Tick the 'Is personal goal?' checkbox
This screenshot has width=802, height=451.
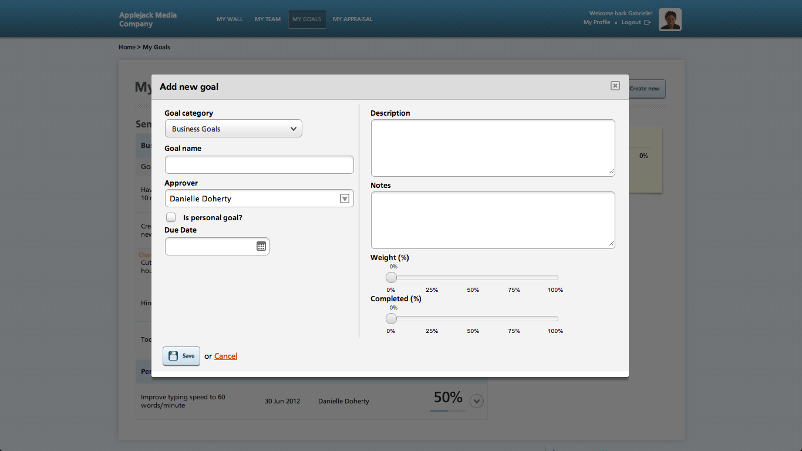click(x=171, y=217)
